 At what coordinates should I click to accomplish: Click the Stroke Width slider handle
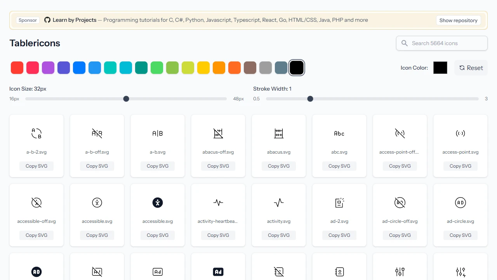310,99
